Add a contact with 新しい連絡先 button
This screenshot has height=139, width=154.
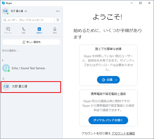(x=31, y=42)
